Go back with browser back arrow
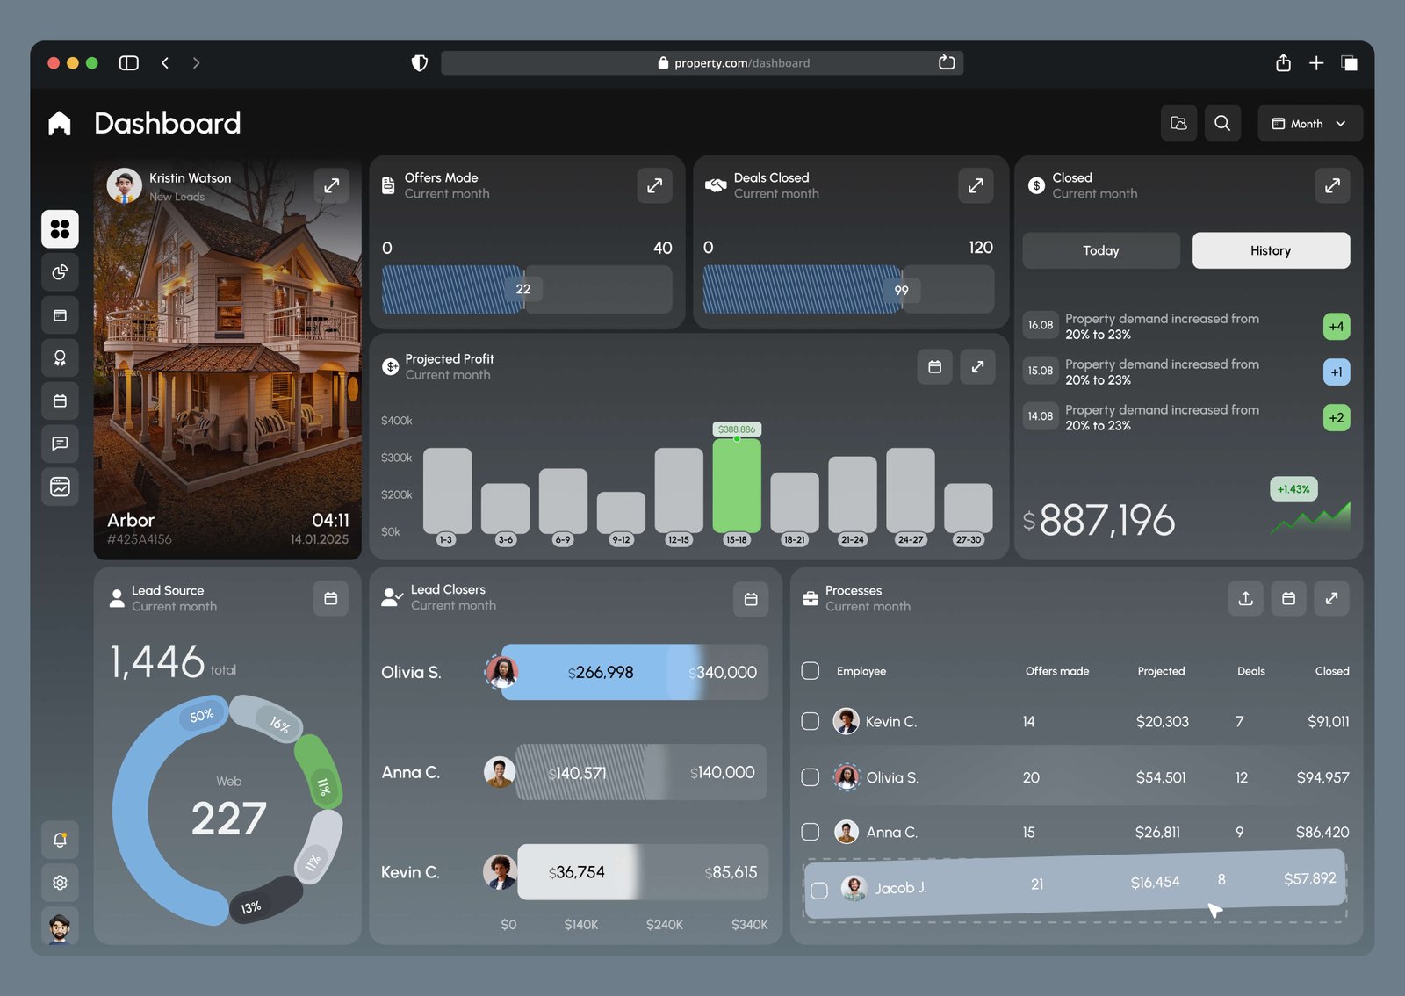This screenshot has width=1405, height=996. [x=165, y=63]
